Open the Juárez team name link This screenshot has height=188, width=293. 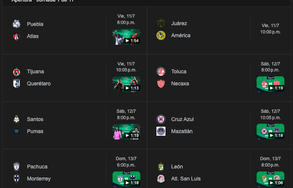pos(179,23)
